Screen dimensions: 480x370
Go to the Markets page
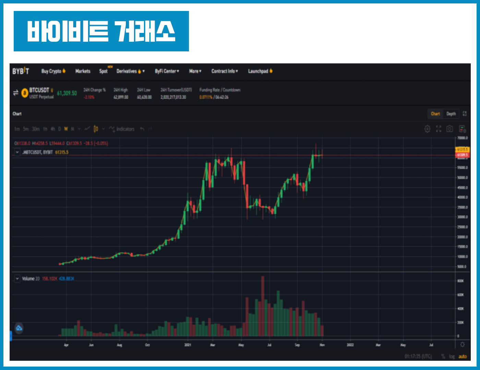pyautogui.click(x=83, y=71)
